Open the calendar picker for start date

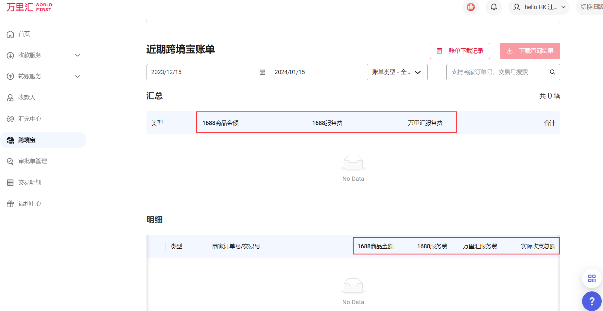(262, 72)
